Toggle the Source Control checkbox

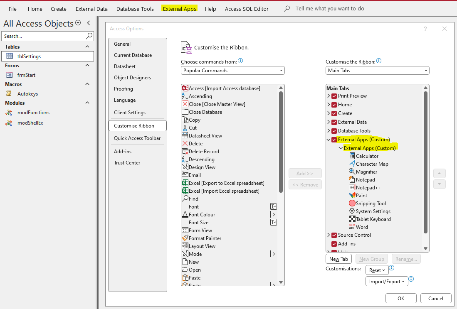(x=334, y=235)
